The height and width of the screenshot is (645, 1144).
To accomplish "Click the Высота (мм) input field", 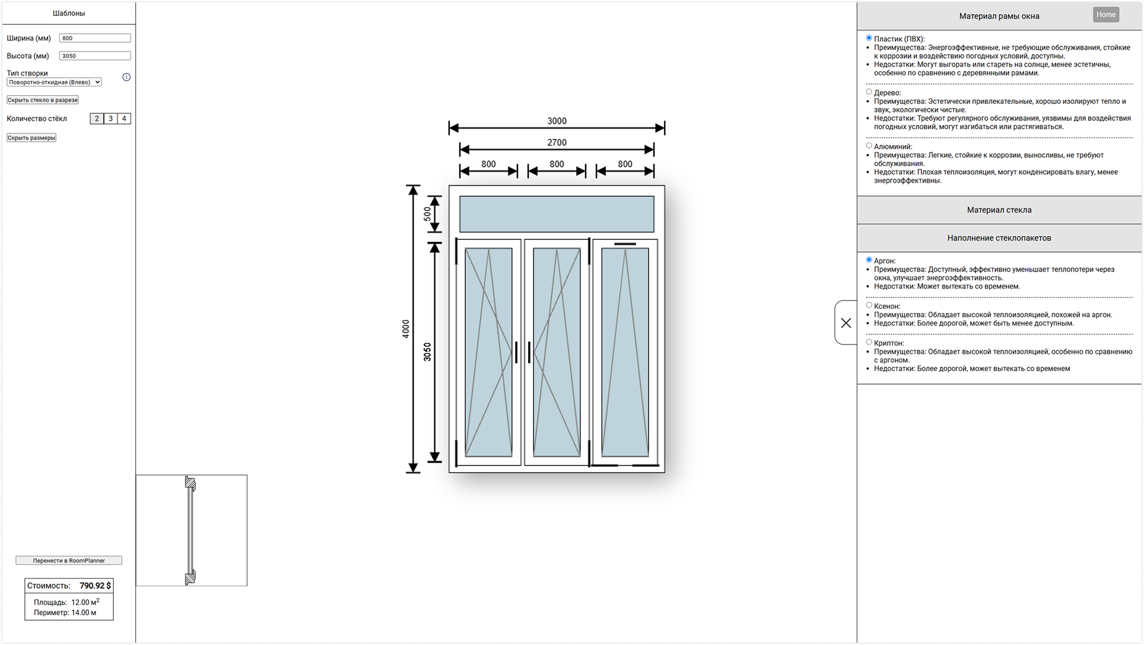I will [x=95, y=56].
